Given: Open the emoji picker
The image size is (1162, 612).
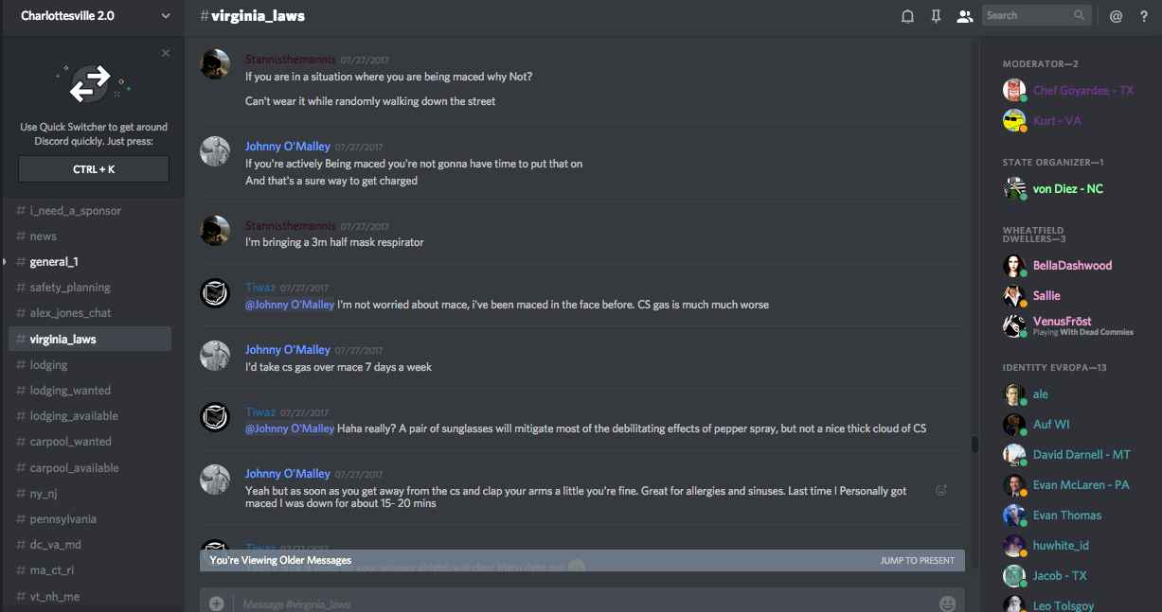Looking at the screenshot, I should click(x=947, y=603).
